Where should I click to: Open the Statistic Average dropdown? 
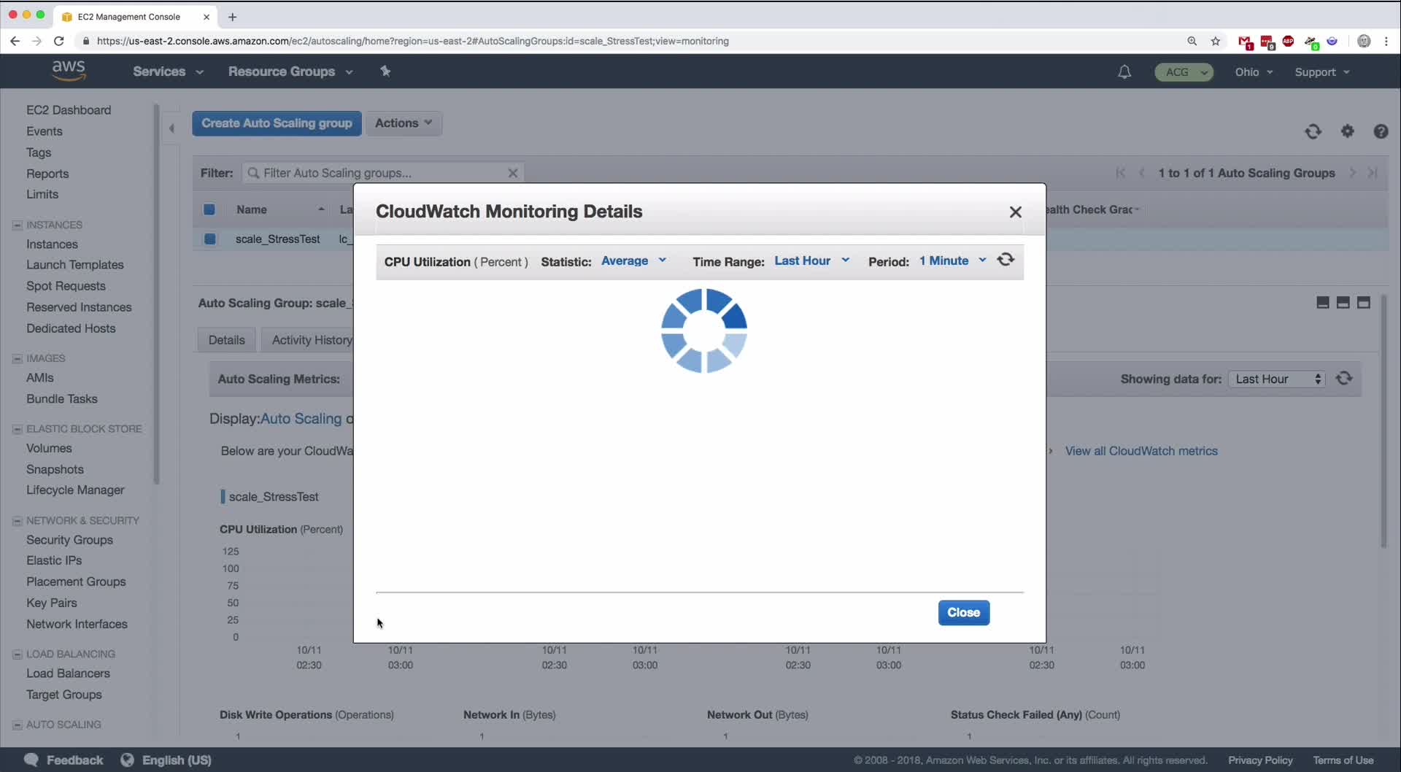633,260
